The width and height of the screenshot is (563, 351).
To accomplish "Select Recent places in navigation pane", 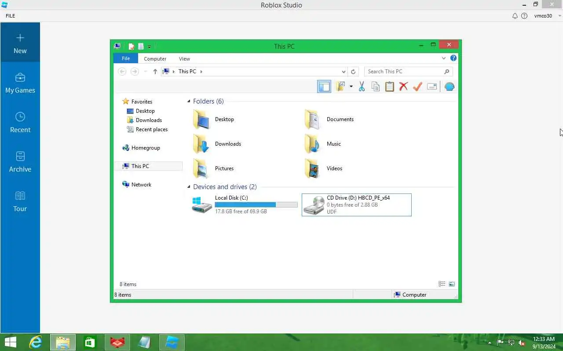I will pos(152,129).
